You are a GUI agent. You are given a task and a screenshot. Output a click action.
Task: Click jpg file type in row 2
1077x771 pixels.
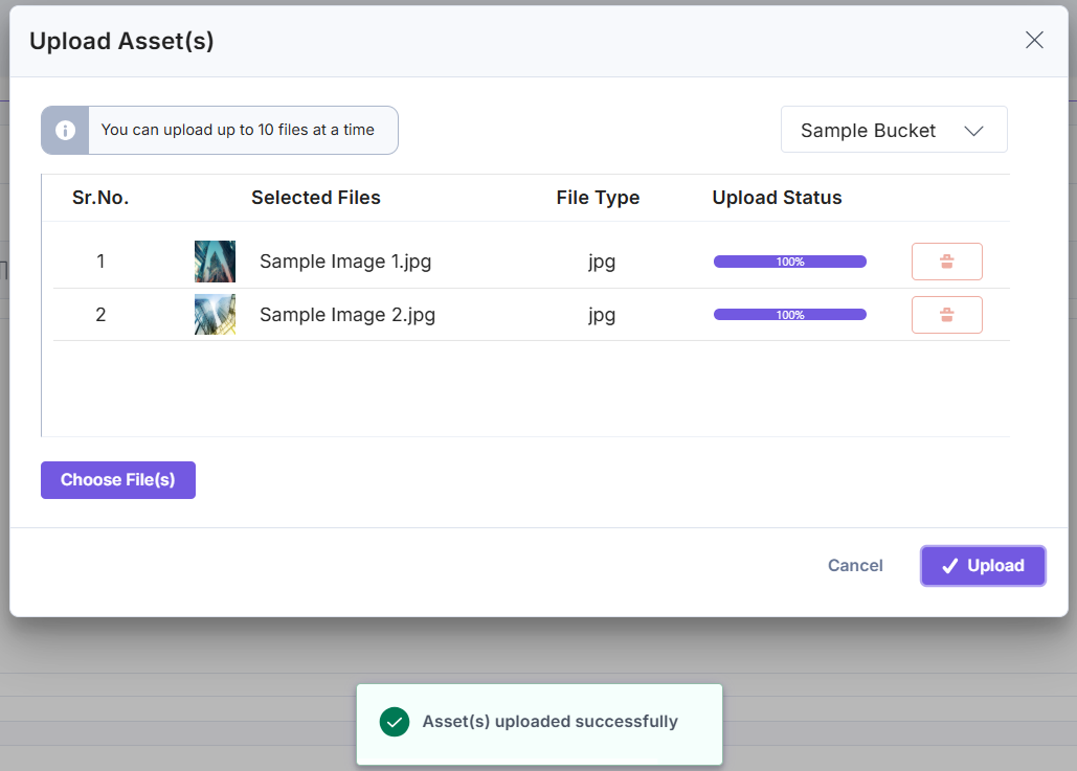[x=602, y=316]
